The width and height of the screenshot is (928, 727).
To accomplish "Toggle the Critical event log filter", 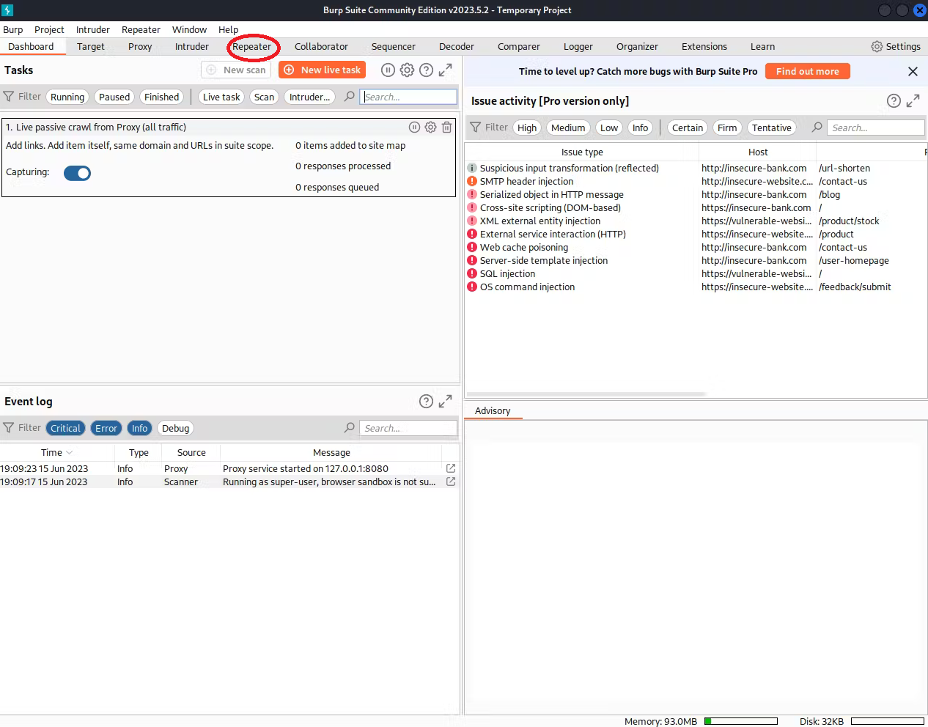I will 65,428.
